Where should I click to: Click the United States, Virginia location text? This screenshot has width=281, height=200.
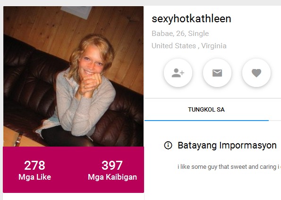(x=189, y=46)
